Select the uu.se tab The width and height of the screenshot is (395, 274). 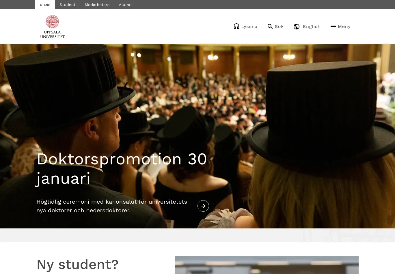pyautogui.click(x=45, y=5)
